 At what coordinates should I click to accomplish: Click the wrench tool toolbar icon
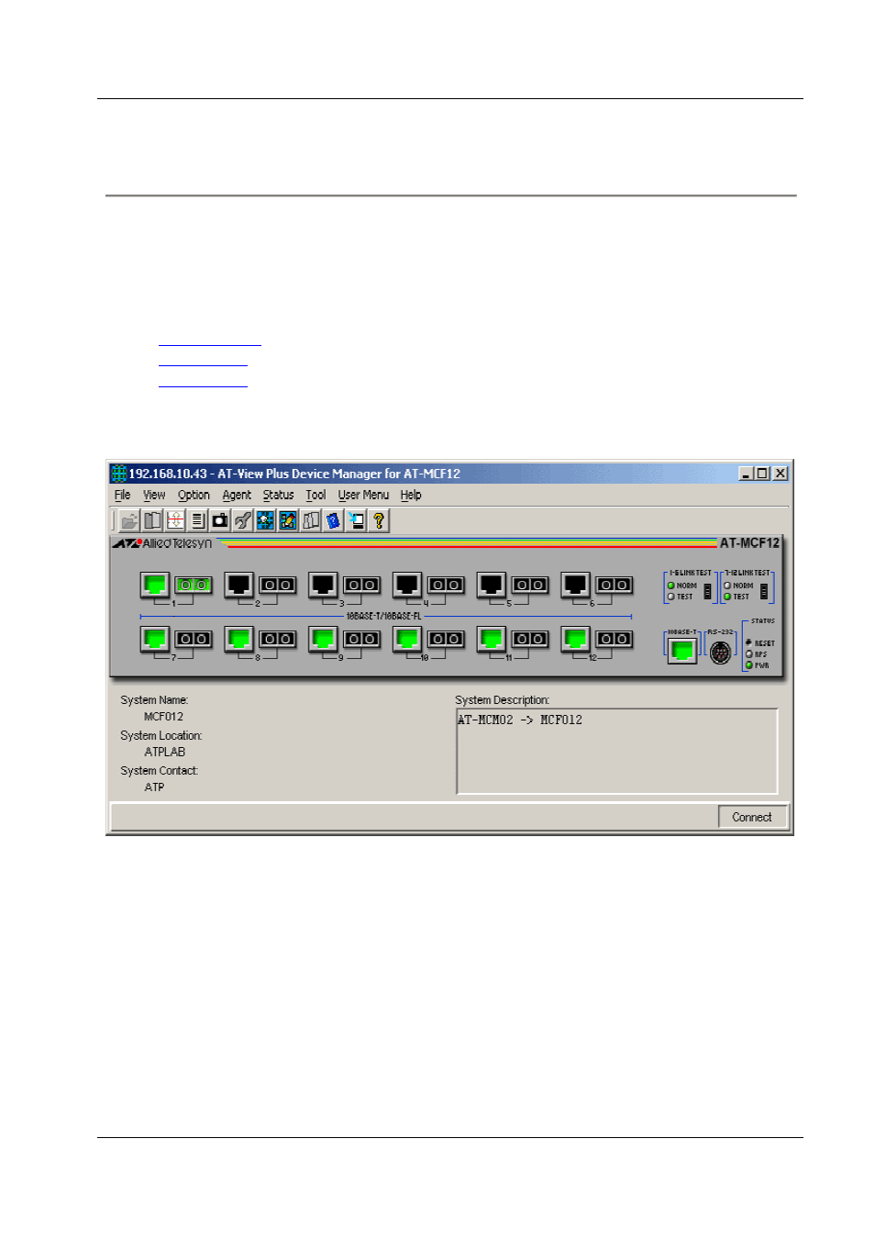coord(242,521)
